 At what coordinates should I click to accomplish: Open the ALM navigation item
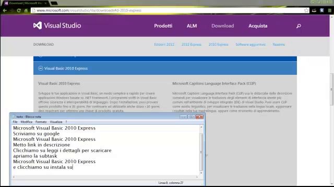coord(192,26)
